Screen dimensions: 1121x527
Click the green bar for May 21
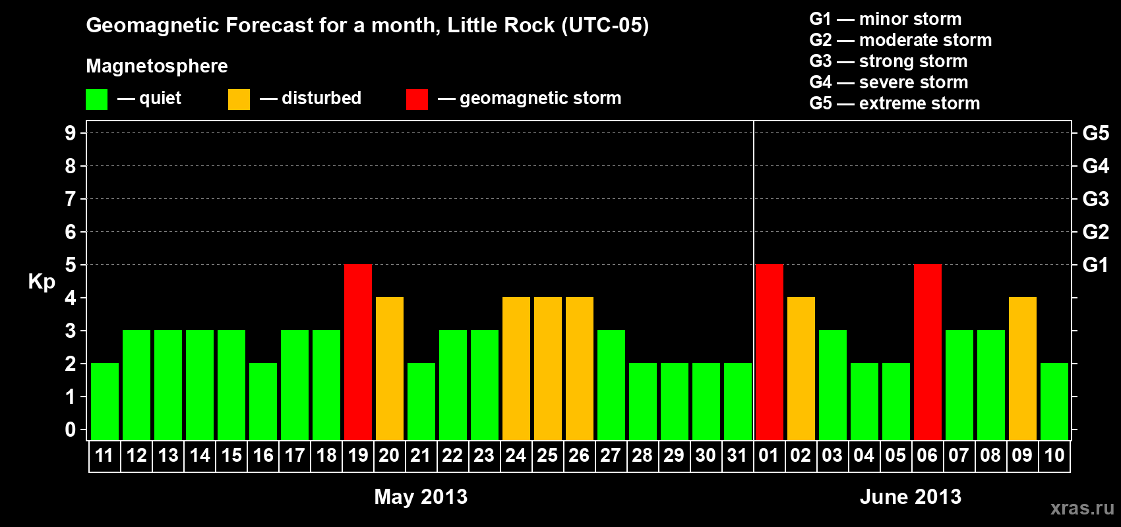click(421, 401)
